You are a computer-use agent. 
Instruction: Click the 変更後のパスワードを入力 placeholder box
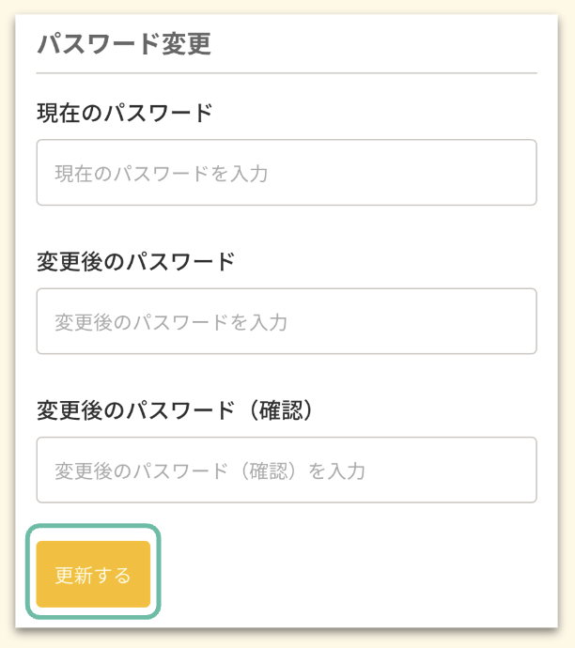click(x=287, y=321)
